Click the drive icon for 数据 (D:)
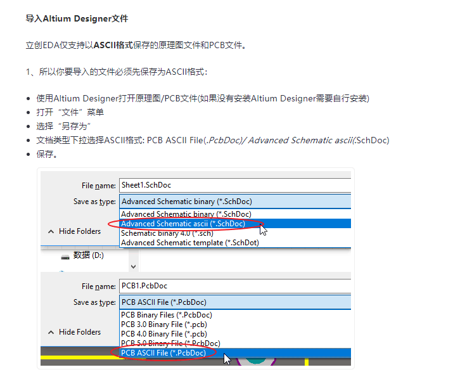Image resolution: width=472 pixels, height=379 pixels. point(65,256)
